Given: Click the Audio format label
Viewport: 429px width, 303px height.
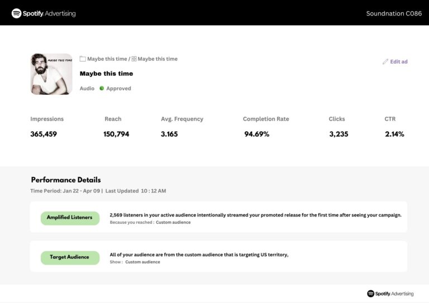Looking at the screenshot, I should pyautogui.click(x=87, y=88).
